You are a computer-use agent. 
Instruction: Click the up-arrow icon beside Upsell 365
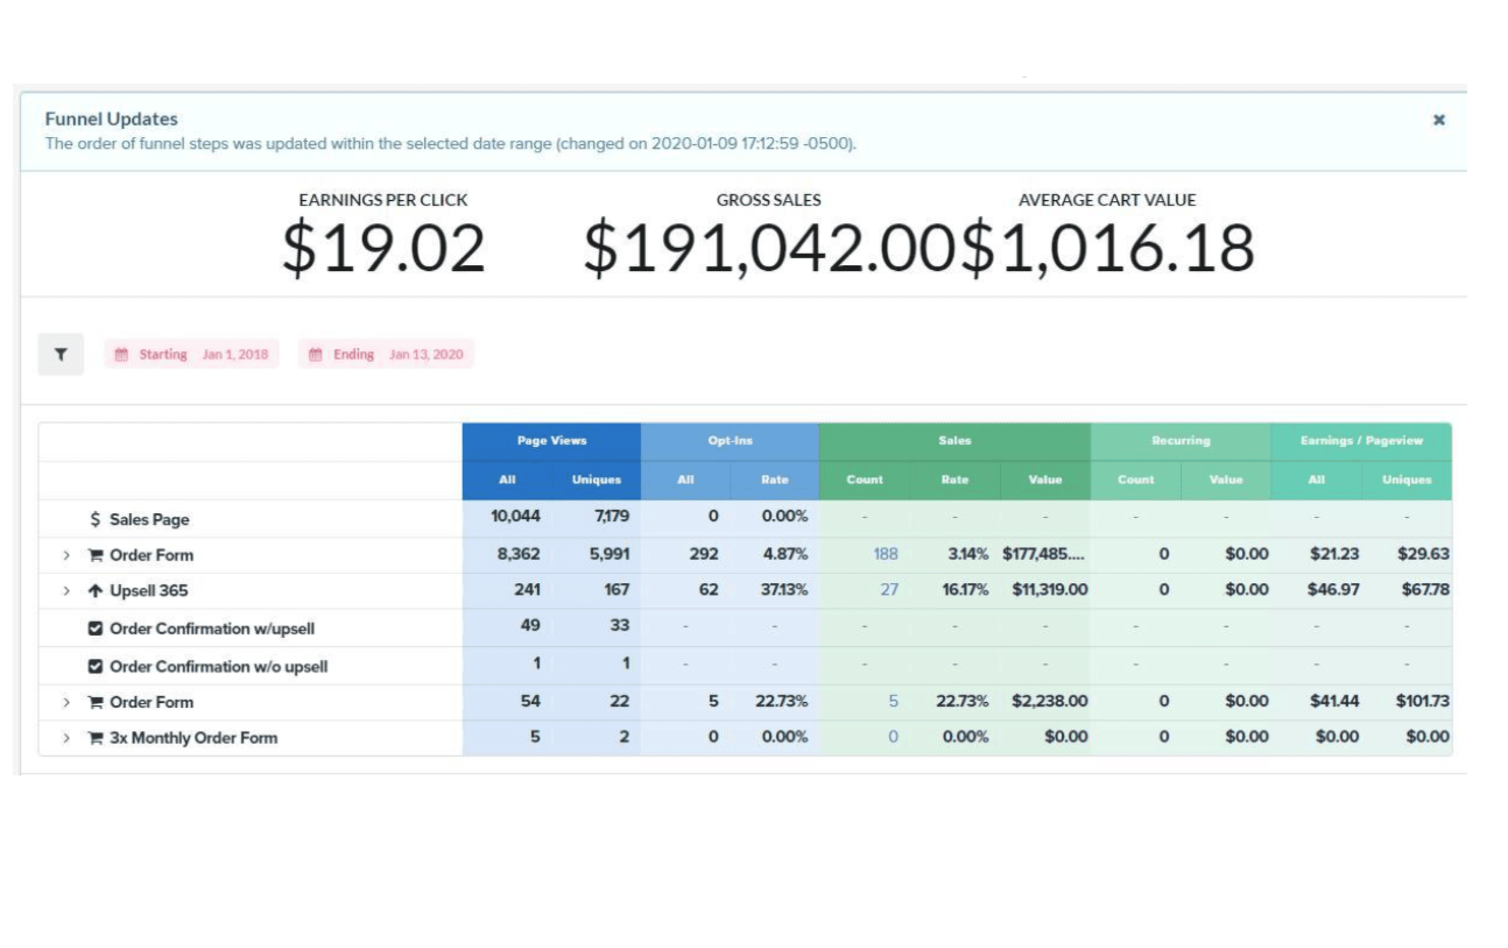coord(95,591)
